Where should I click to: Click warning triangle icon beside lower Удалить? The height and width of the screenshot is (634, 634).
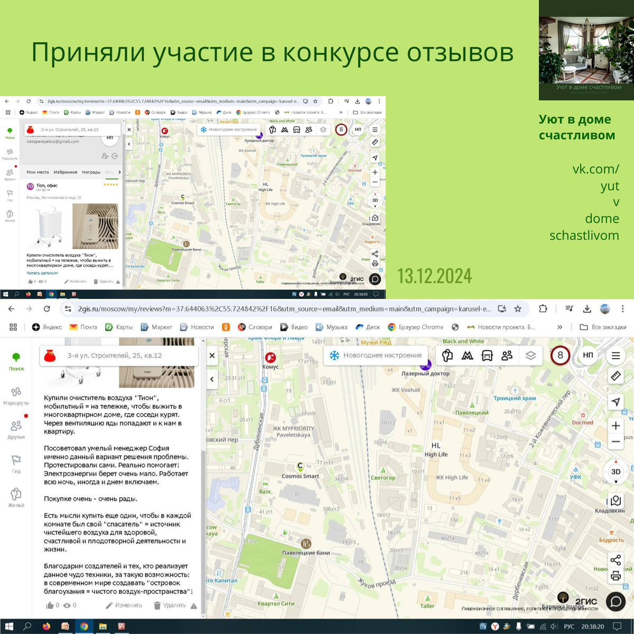click(x=194, y=606)
